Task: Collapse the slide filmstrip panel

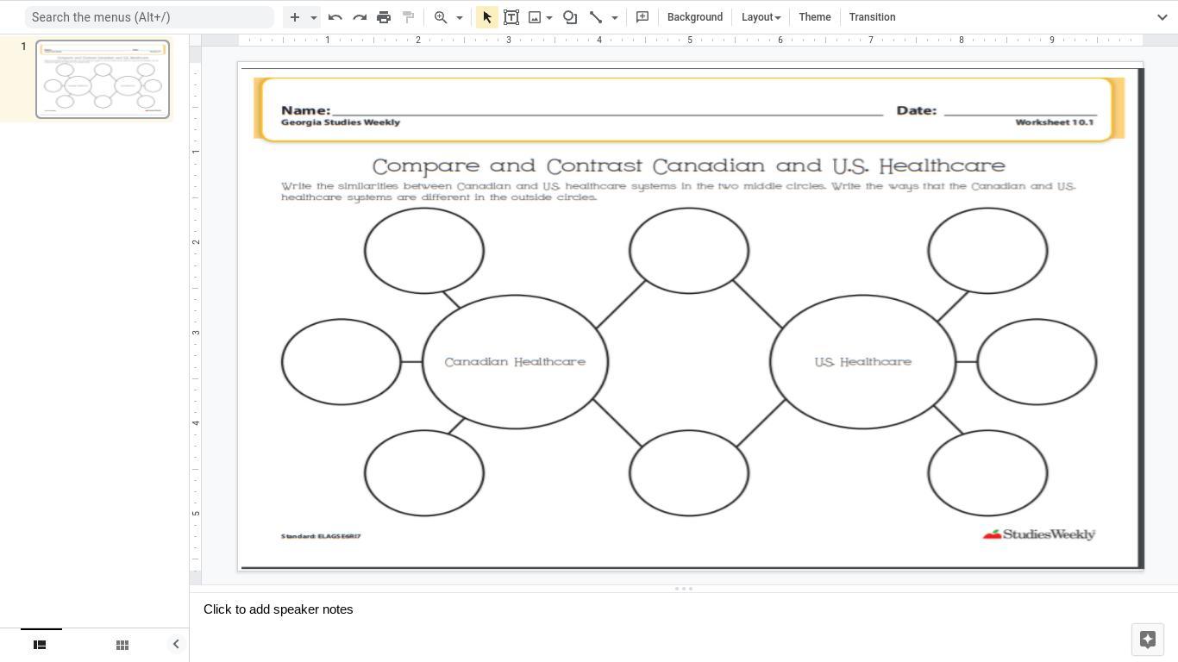Action: [176, 644]
